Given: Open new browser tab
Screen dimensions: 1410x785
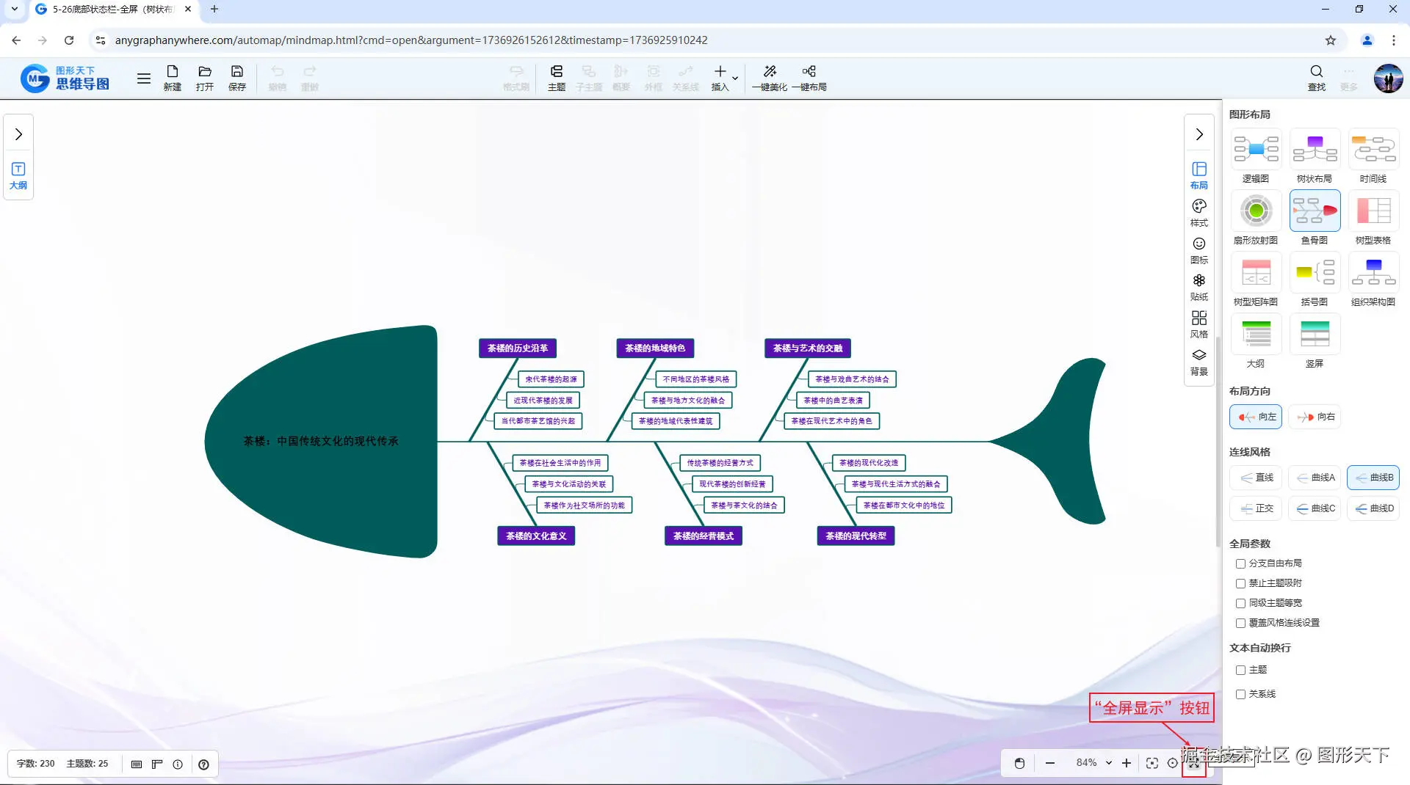Looking at the screenshot, I should (214, 10).
